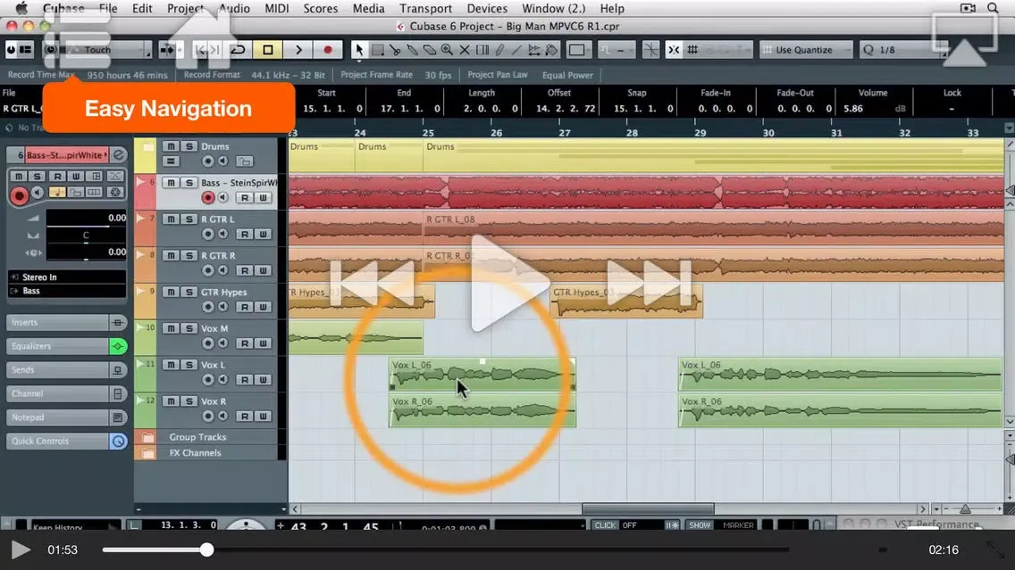The image size is (1015, 570).
Task: Open the Project menu
Action: (185, 8)
